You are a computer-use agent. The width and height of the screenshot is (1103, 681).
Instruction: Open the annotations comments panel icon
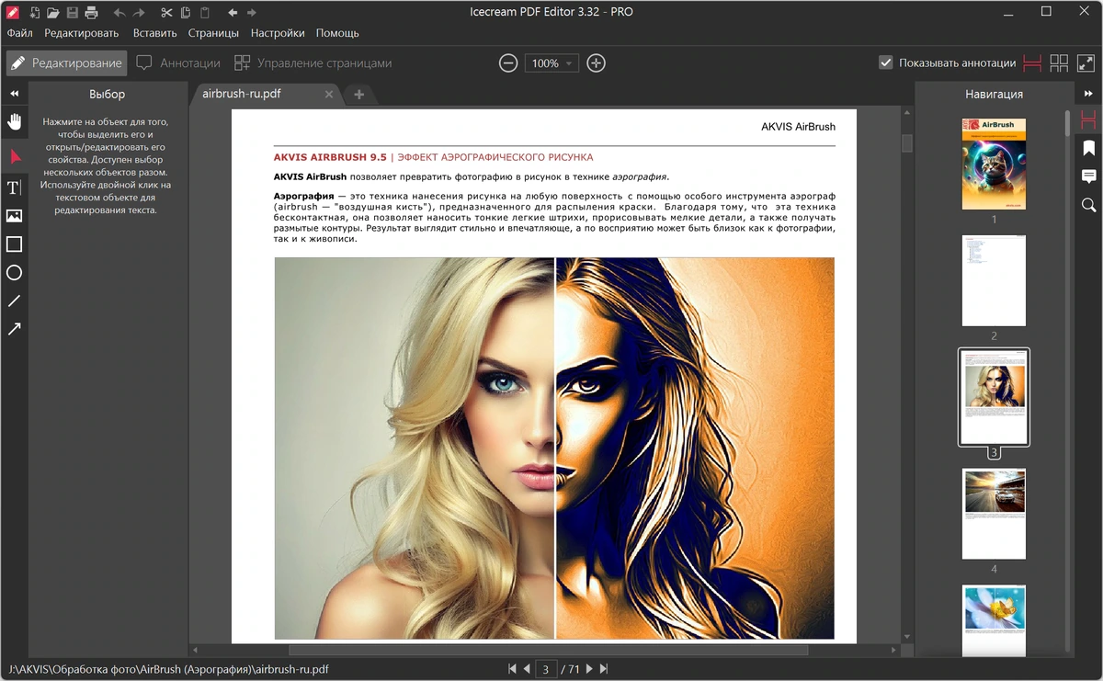coord(1089,176)
